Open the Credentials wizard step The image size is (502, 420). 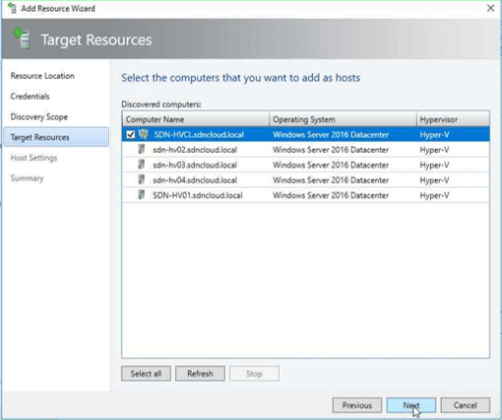pos(30,97)
